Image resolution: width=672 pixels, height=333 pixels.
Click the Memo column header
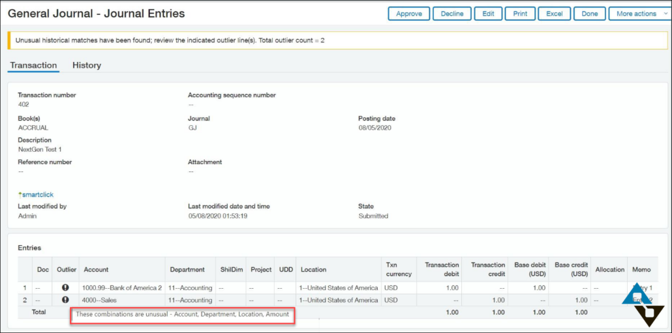tap(641, 269)
